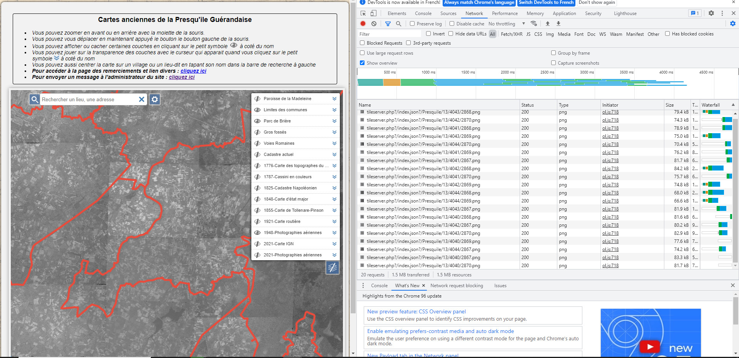
Task: Click the Rechercher un lieu search field
Action: click(89, 99)
